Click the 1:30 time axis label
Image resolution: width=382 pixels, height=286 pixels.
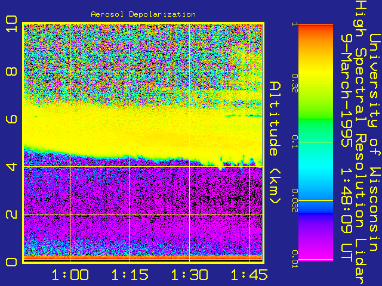pos(190,275)
